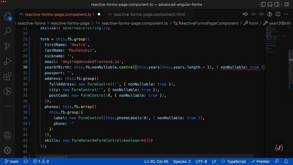Click the run play icon in editor toolbar
The height and width of the screenshot is (165, 293).
270,14
